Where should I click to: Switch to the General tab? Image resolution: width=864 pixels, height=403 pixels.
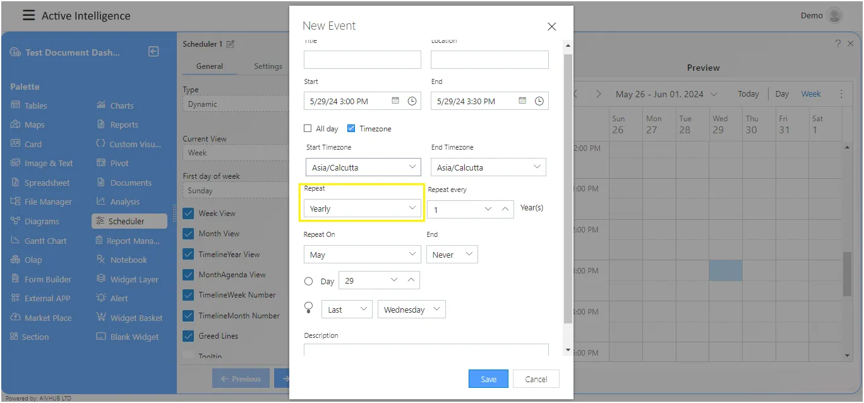click(x=209, y=66)
